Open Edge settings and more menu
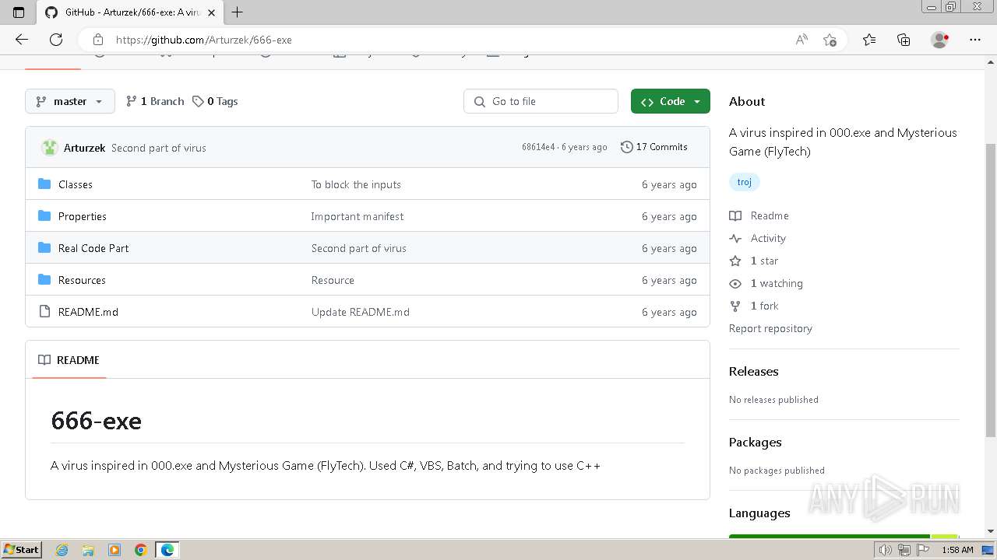The width and height of the screenshot is (997, 560). click(x=975, y=40)
